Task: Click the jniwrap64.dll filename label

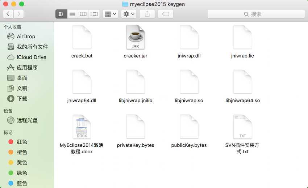Action: click(x=82, y=101)
